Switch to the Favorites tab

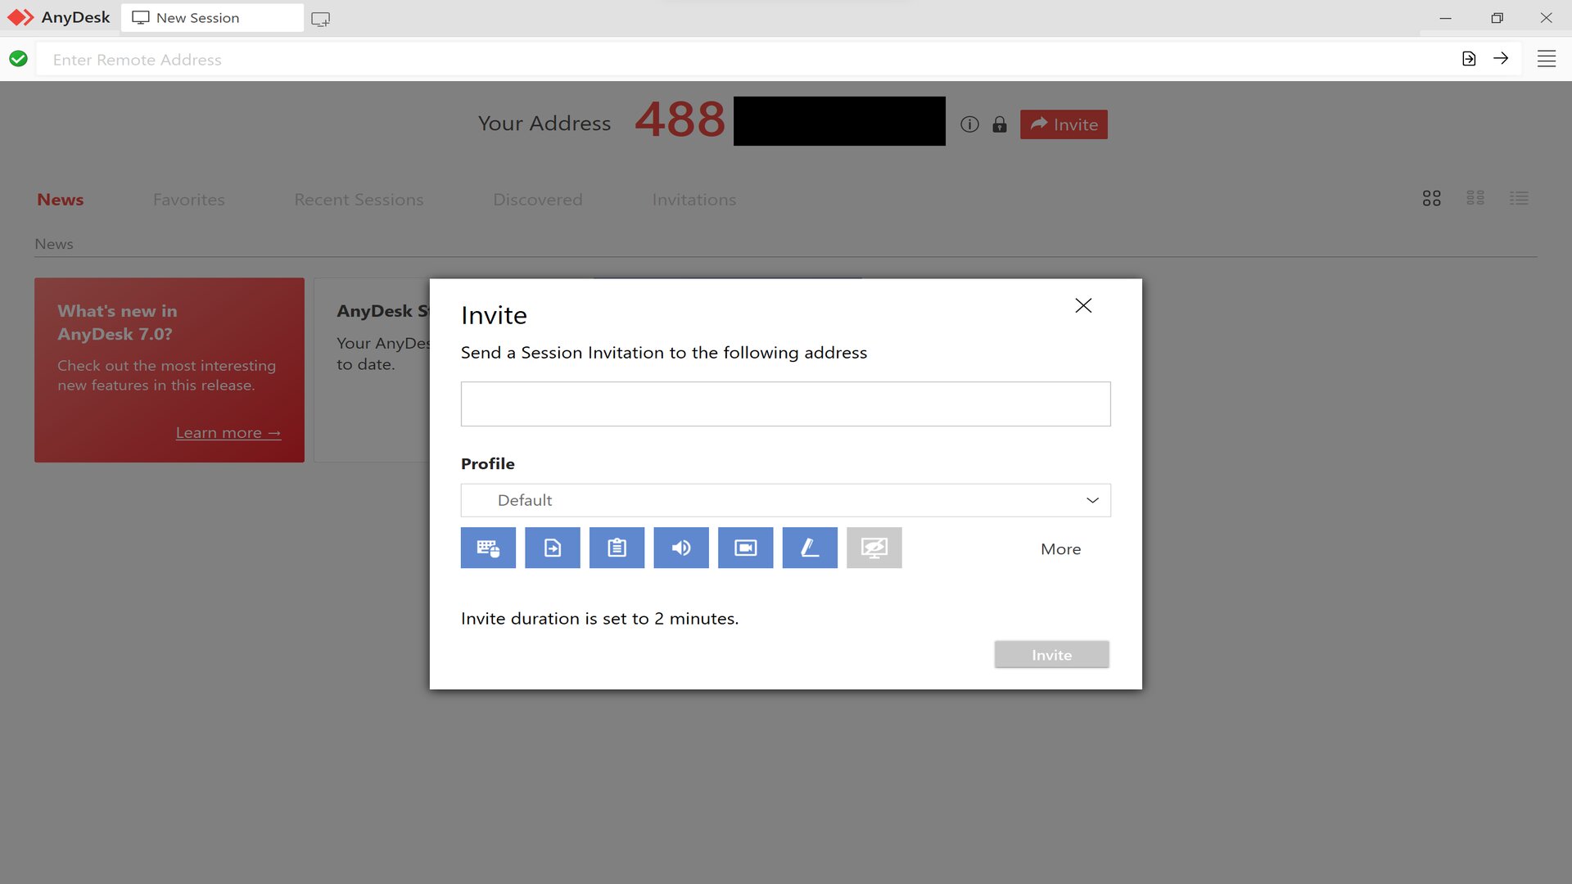click(188, 200)
